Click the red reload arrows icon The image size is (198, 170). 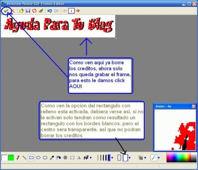34,11
